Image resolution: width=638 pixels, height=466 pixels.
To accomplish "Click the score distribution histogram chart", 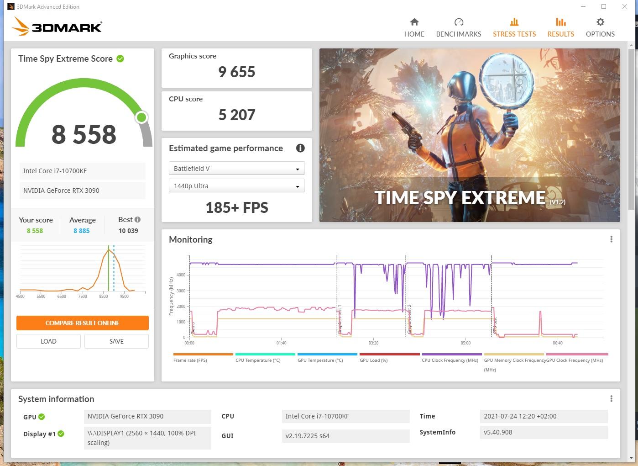I will (x=82, y=271).
